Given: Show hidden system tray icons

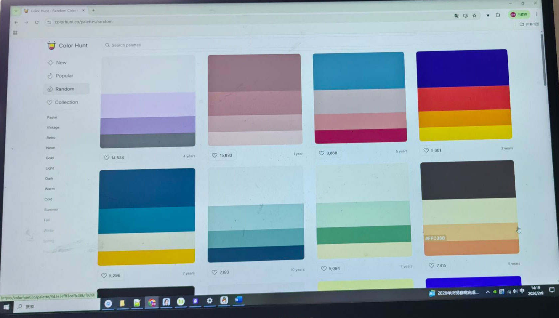Looking at the screenshot, I should click(x=487, y=292).
